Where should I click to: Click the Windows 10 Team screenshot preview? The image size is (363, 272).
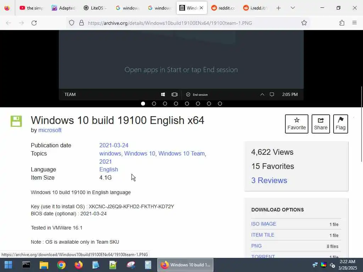click(x=181, y=65)
